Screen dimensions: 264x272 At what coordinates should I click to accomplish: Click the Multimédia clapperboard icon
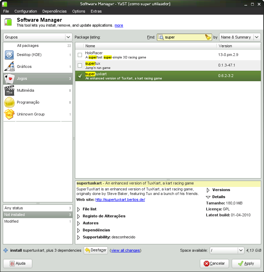(x=9, y=90)
